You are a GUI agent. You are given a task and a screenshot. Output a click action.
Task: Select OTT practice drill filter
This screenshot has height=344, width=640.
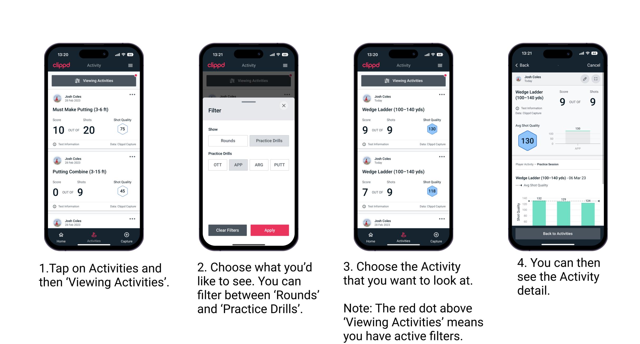point(219,164)
